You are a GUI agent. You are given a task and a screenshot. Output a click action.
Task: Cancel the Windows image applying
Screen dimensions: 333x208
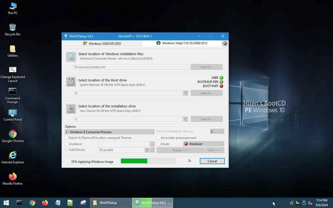click(x=212, y=161)
